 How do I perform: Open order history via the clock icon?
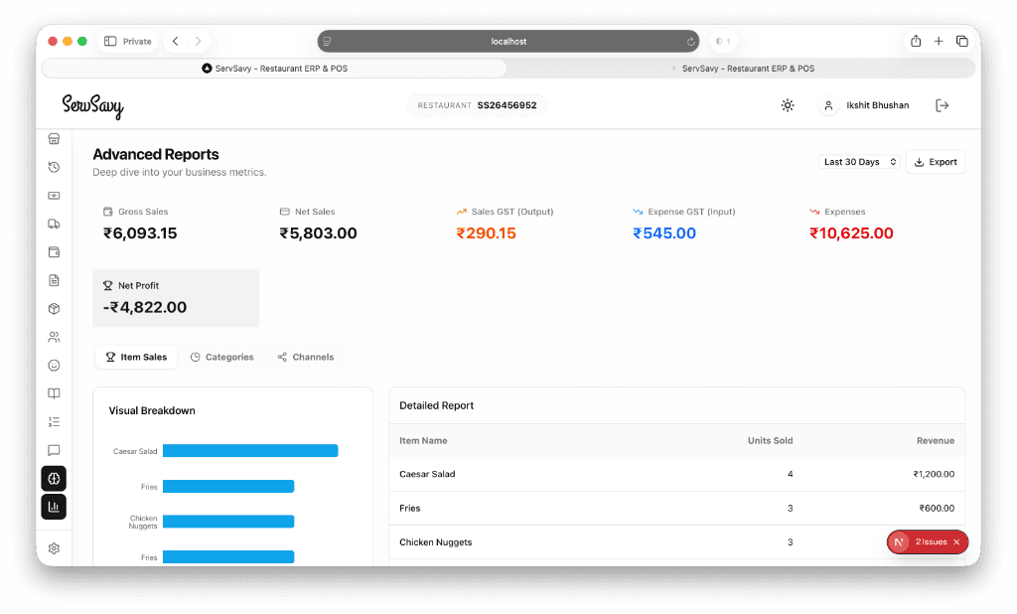54,166
